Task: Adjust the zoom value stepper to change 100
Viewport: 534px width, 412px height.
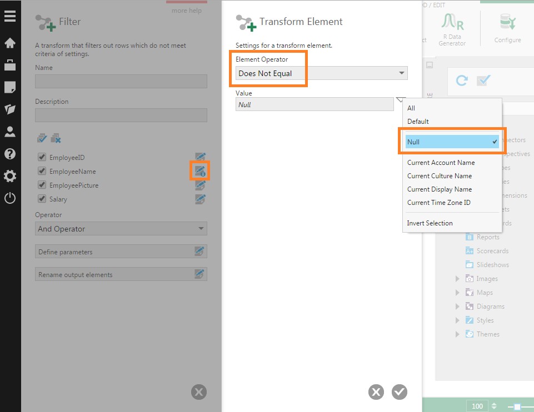Action: (x=493, y=406)
